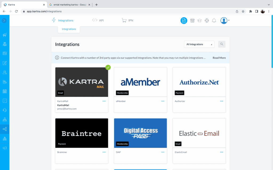The width and height of the screenshot is (273, 170).
Task: Open the graduation cap training icon
Action: [199, 21]
